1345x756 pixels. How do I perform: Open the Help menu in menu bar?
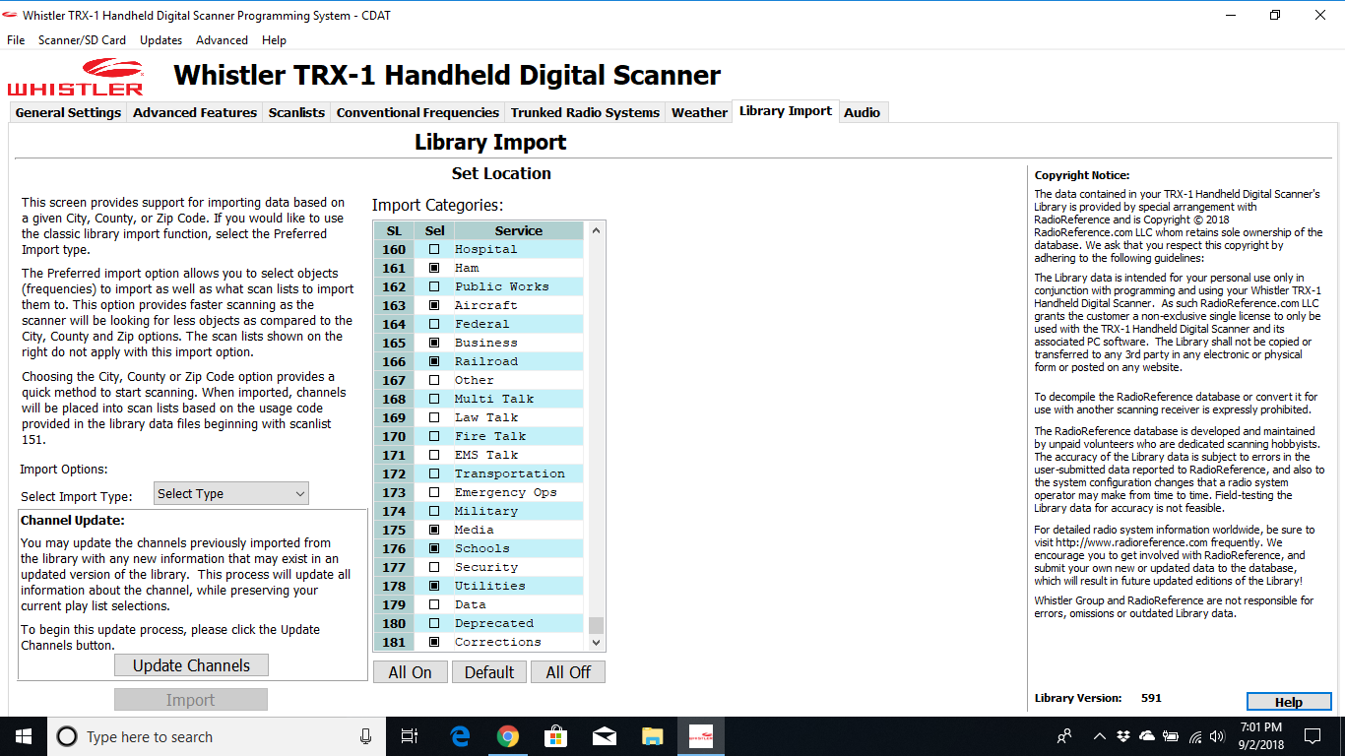[274, 40]
